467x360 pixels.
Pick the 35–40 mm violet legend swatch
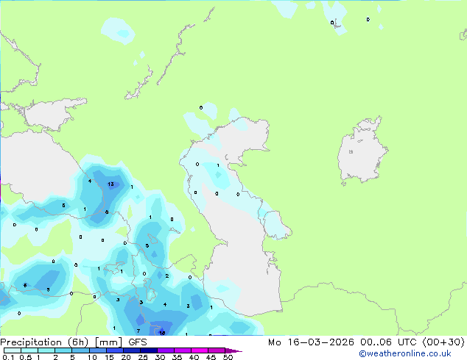tap(182, 350)
